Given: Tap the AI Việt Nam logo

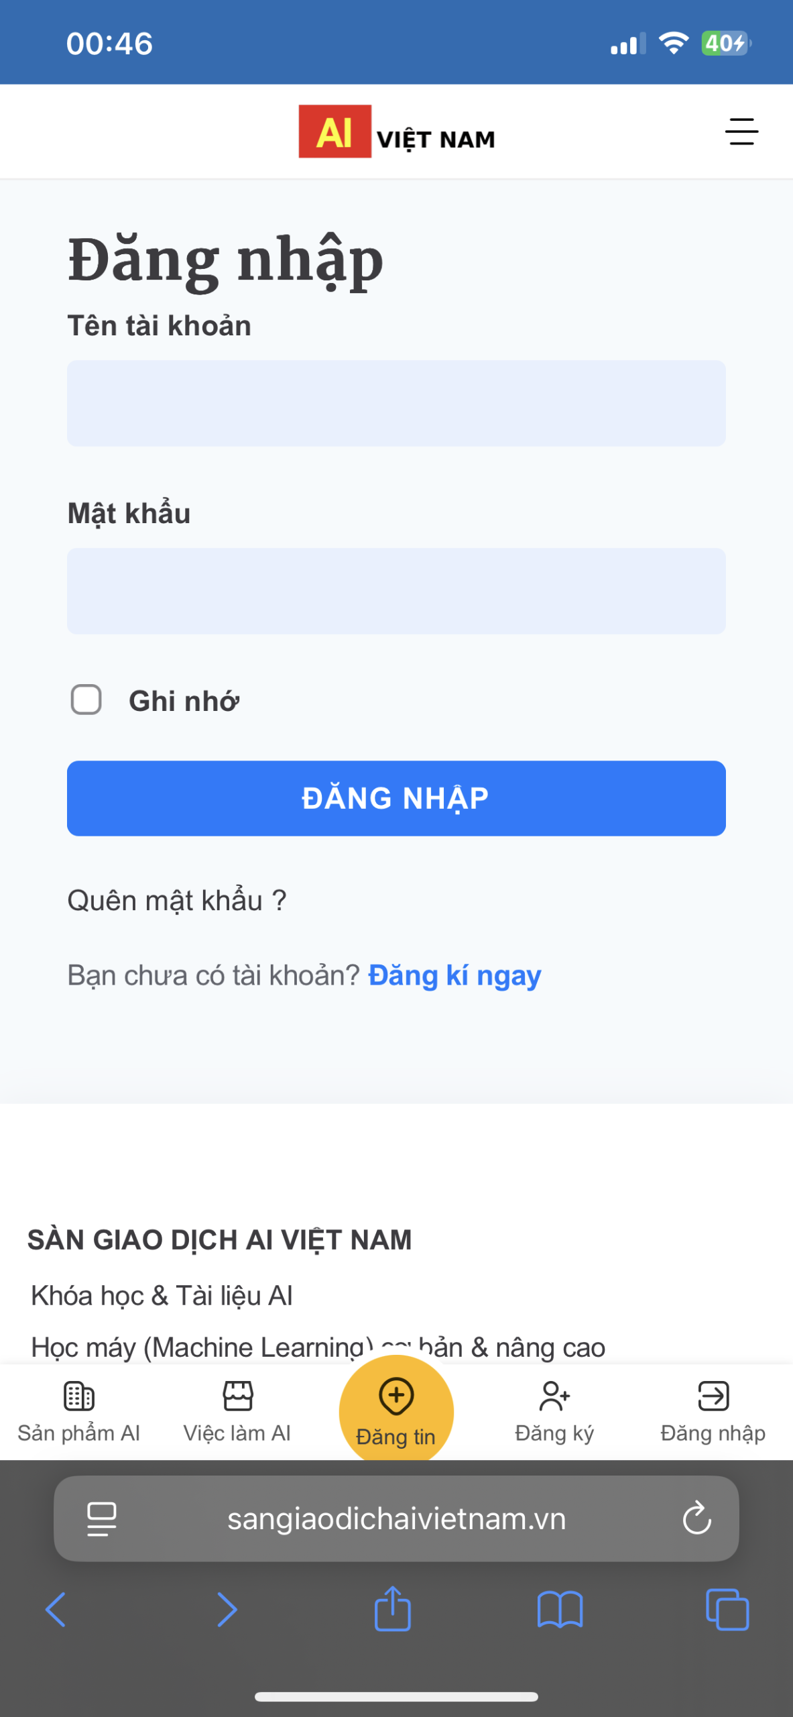Looking at the screenshot, I should pyautogui.click(x=396, y=132).
